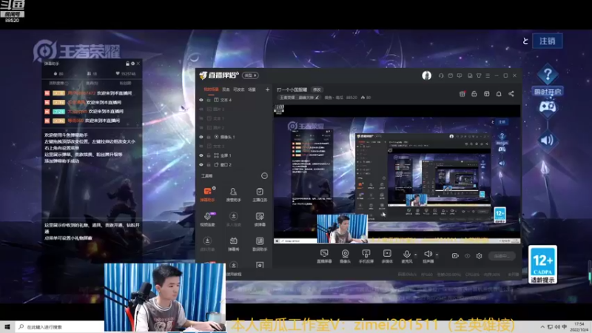Add a 多媒体 media source
This screenshot has width=592, height=333.
click(387, 256)
